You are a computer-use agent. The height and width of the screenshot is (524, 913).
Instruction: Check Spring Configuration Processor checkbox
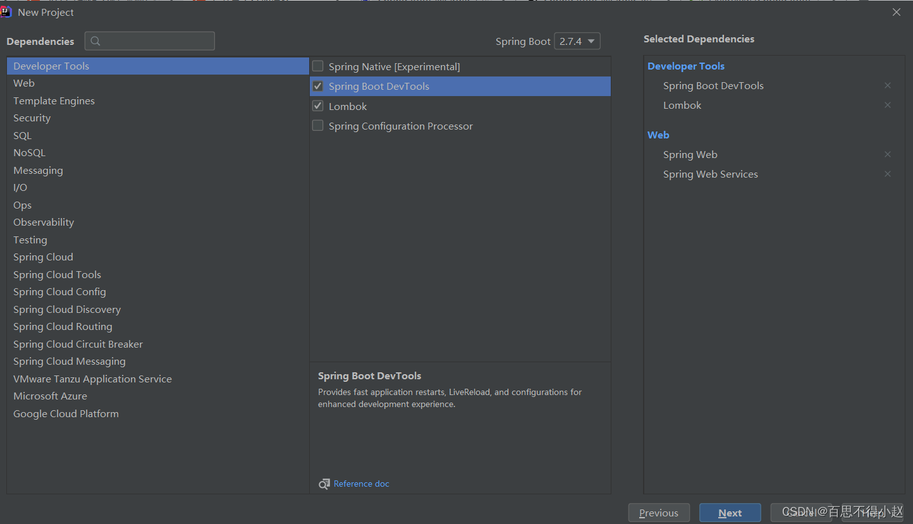click(318, 126)
